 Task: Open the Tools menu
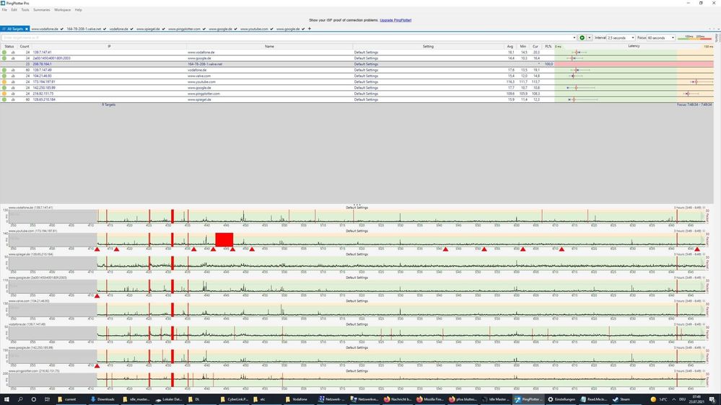25,9
